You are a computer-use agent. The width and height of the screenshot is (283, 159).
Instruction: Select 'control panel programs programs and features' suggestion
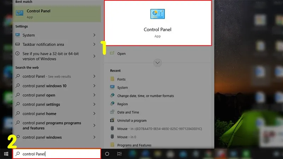tap(57, 125)
